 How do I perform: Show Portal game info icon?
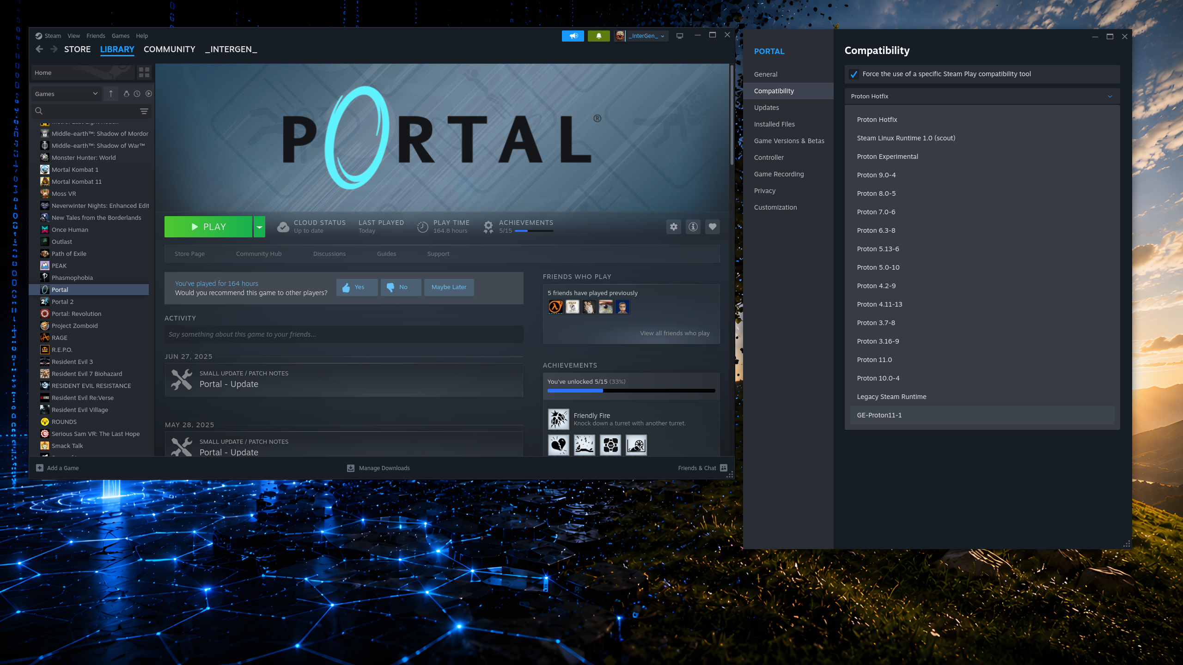click(x=693, y=227)
